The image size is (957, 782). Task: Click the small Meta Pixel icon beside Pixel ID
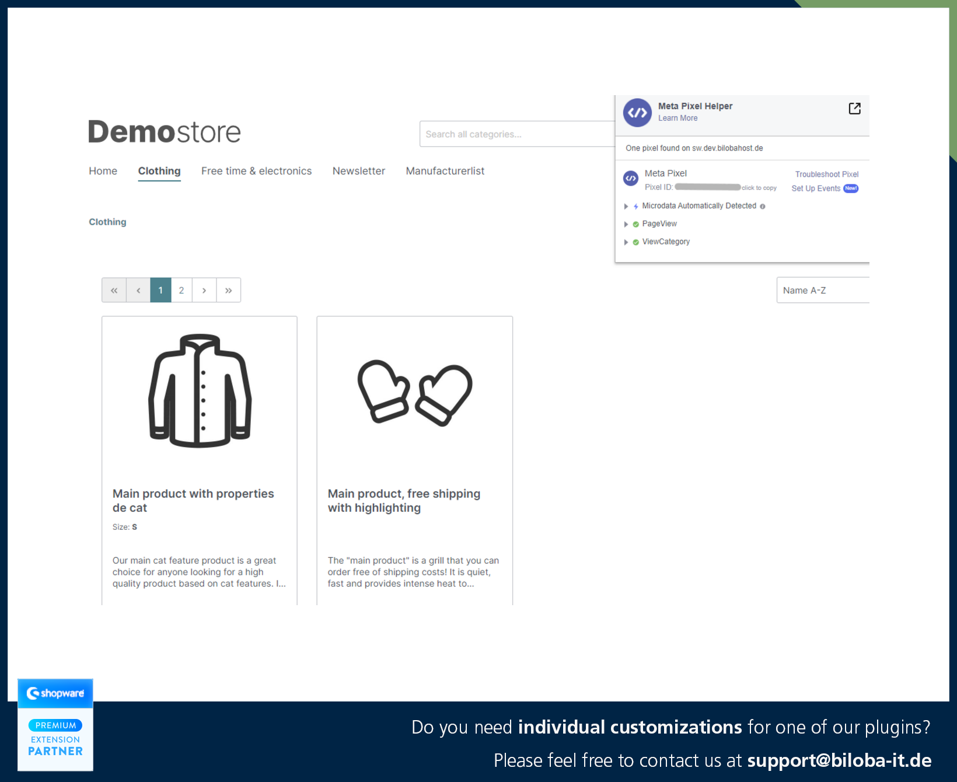(x=631, y=179)
